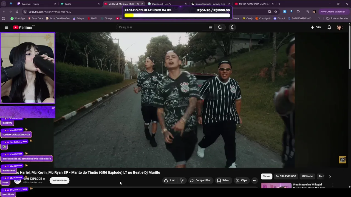Screen dimensions: 351x197
Task: Open YouTube notifications bell
Action: 329,27
